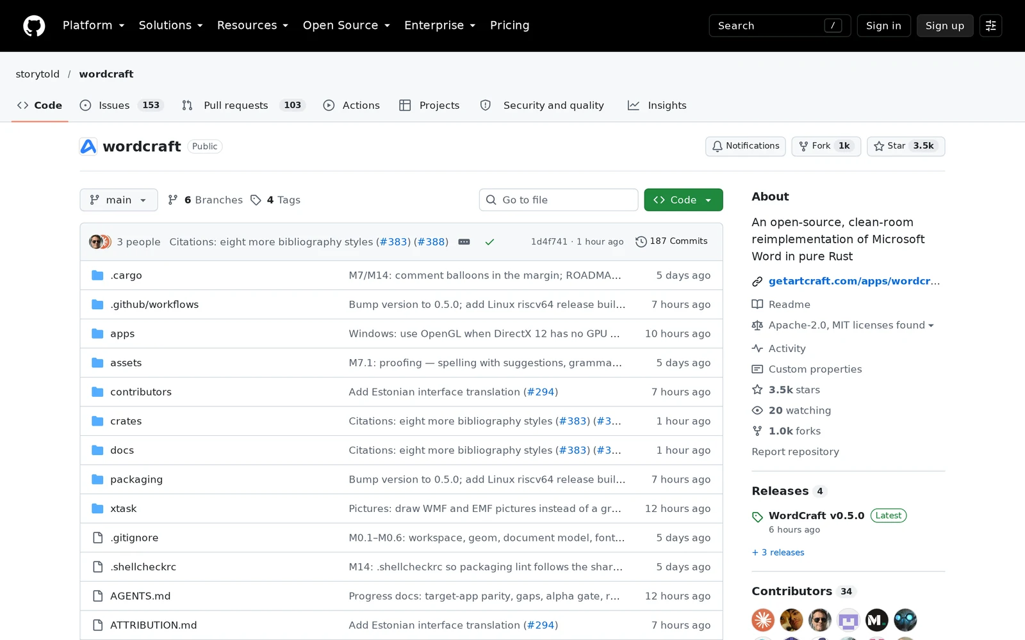Click the wordcraft repository logo icon
1025x640 pixels.
(x=88, y=147)
